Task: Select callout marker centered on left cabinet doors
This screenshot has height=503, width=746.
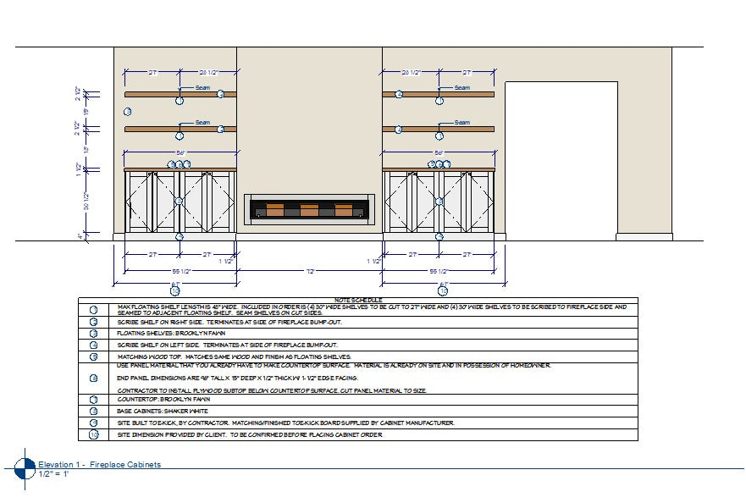Action: pyautogui.click(x=180, y=202)
